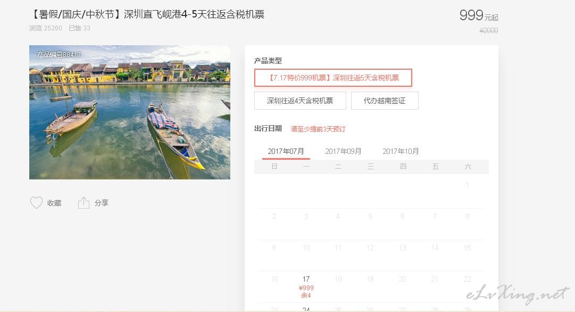The image size is (575, 312).
Task: Click the 产品类型 section heading
Action: 268,61
